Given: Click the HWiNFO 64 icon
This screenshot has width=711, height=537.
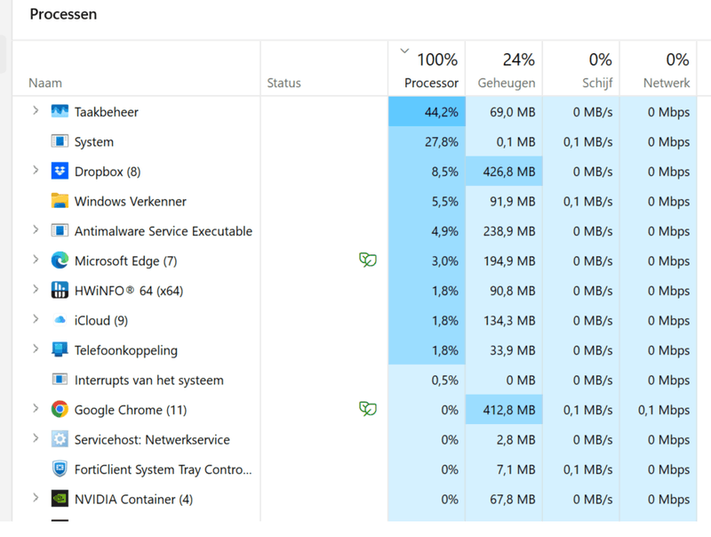Looking at the screenshot, I should click(x=60, y=290).
